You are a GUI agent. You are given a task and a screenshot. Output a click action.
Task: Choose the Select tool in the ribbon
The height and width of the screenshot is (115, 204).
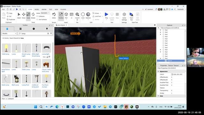coord(19,16)
